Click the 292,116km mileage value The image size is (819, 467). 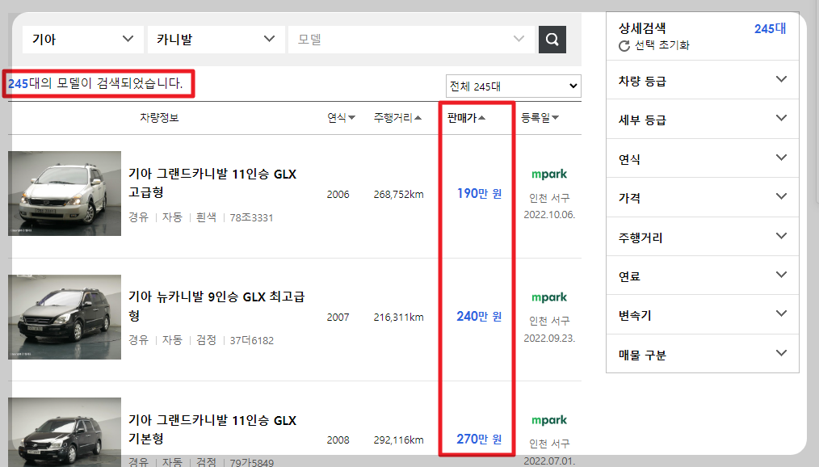pyautogui.click(x=398, y=440)
